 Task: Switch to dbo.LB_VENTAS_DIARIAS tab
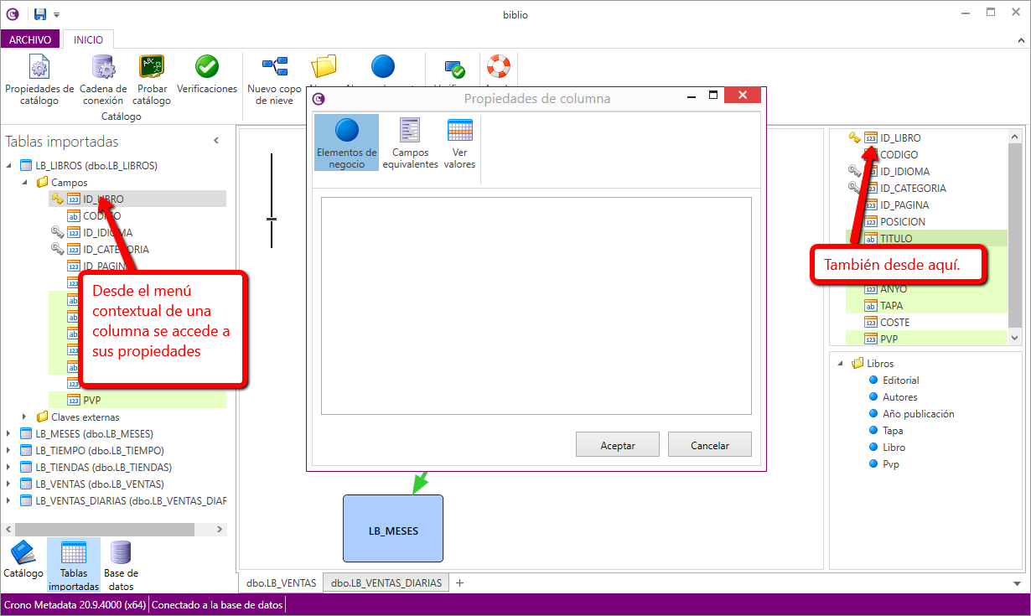click(x=386, y=583)
